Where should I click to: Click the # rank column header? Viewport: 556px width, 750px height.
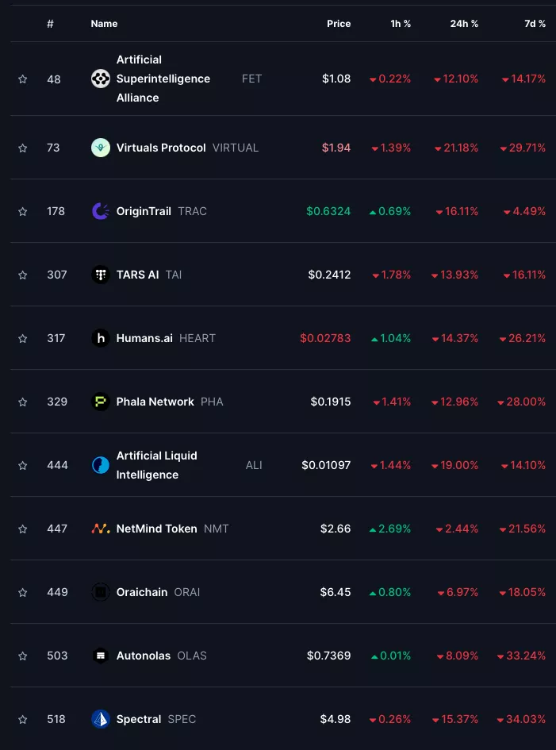click(50, 24)
